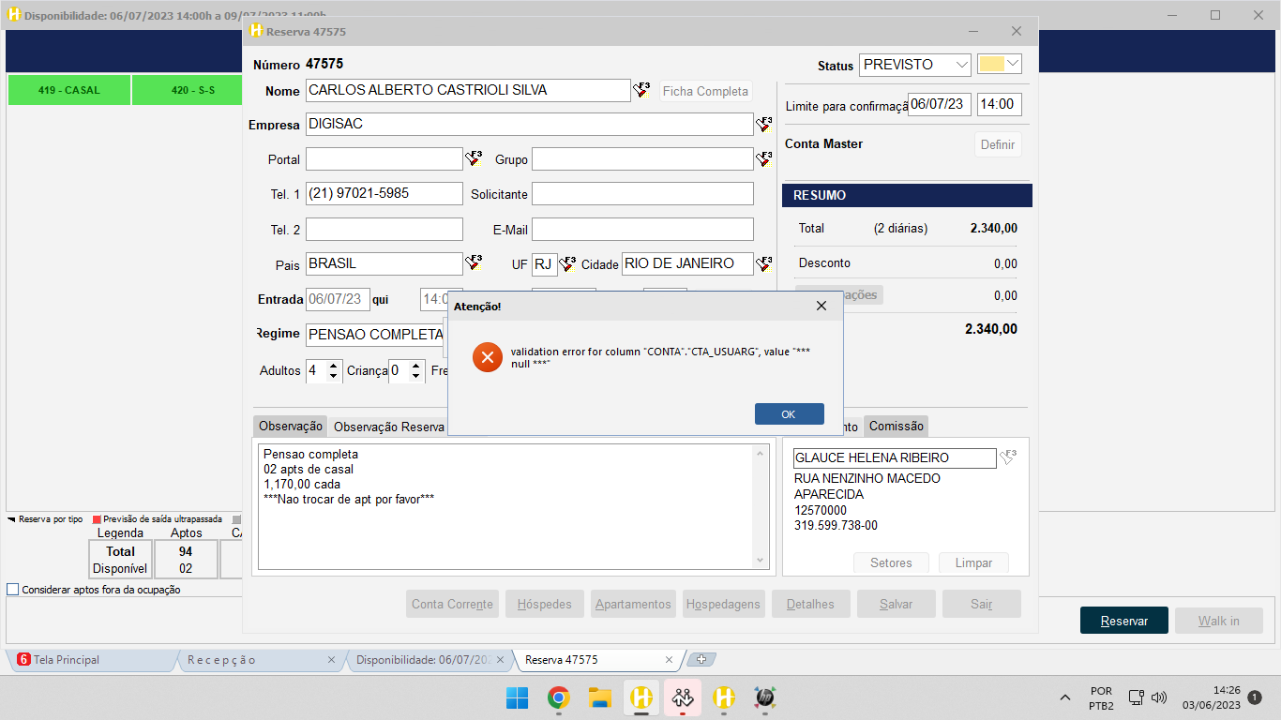Select the Observação Reserva tab
1281x720 pixels.
(388, 427)
